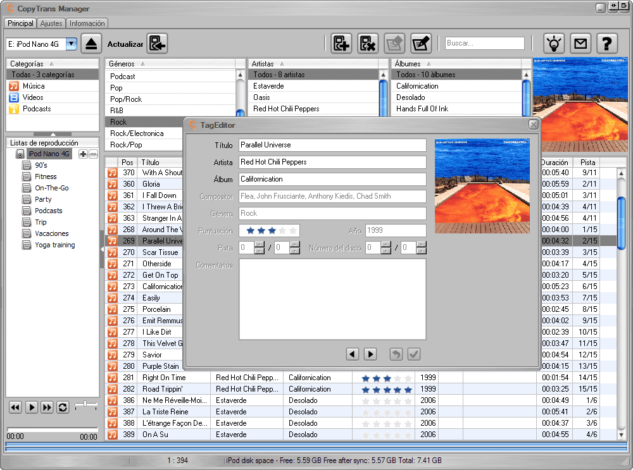
Task: Click the Álbum field in TagEditor
Action: pyautogui.click(x=332, y=179)
